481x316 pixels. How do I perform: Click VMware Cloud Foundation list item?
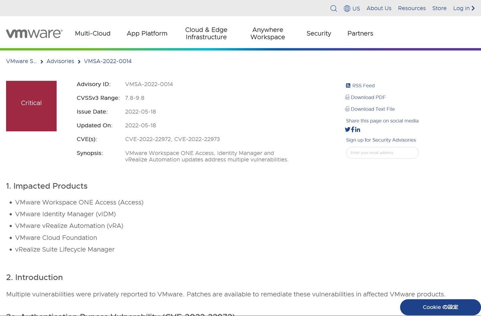56,238
